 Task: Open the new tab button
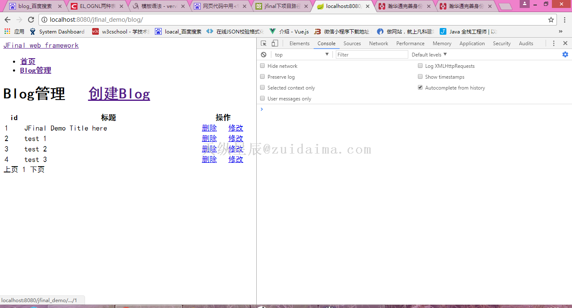pyautogui.click(x=505, y=6)
